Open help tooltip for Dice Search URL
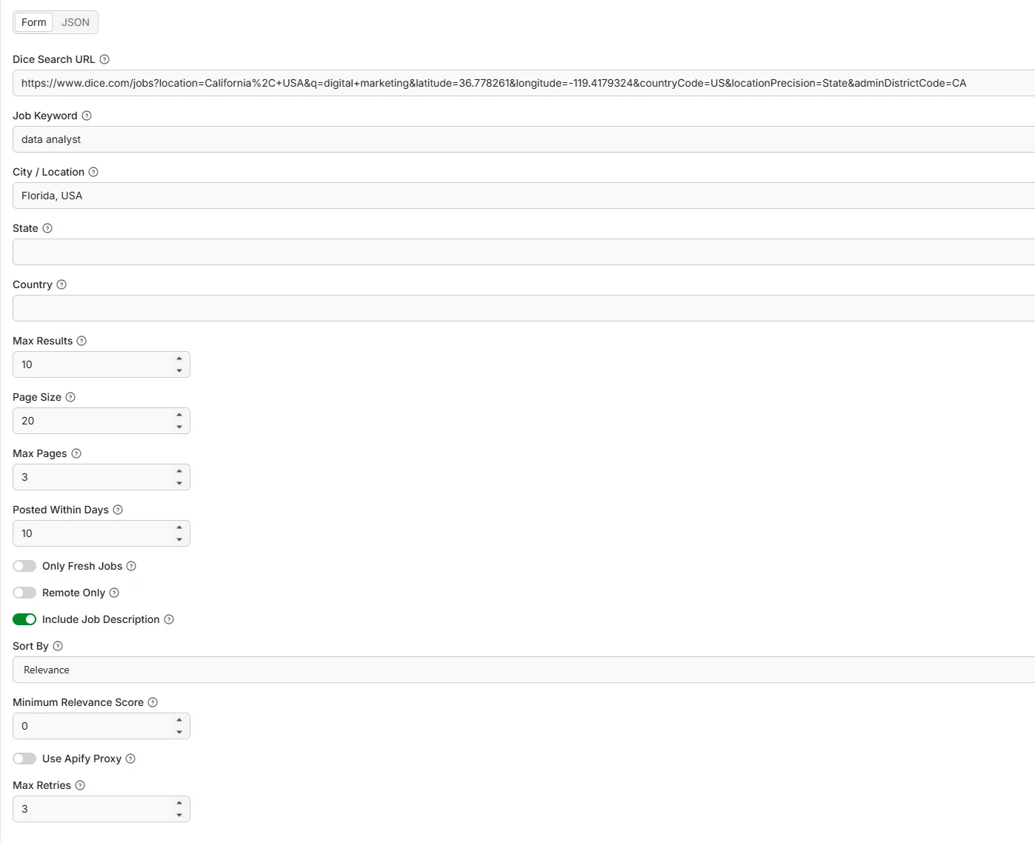Image resolution: width=1035 pixels, height=843 pixels. pyautogui.click(x=104, y=59)
